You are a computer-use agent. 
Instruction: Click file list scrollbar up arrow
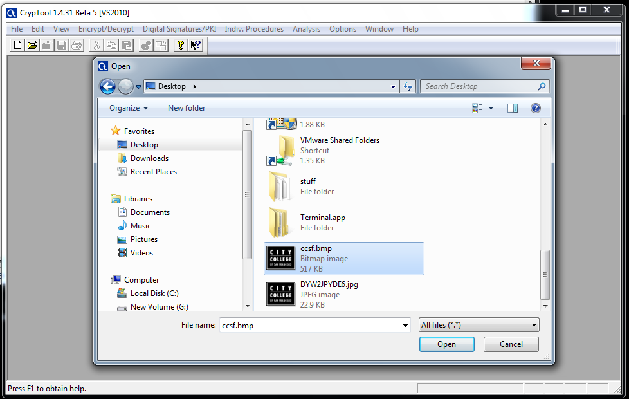pos(545,124)
